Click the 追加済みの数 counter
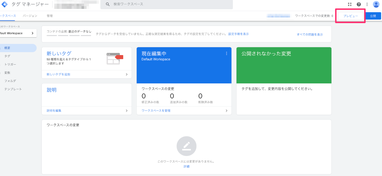 (178, 98)
